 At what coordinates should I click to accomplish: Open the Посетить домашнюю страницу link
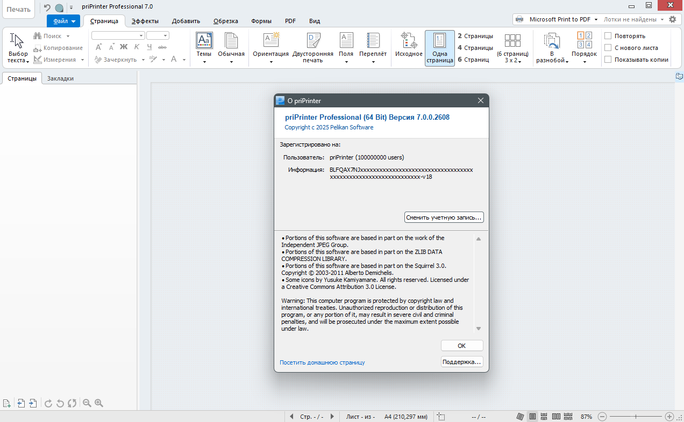point(322,362)
